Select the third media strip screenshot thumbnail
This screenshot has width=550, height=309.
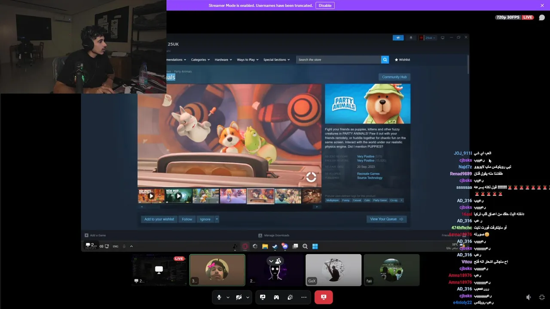coord(206,196)
